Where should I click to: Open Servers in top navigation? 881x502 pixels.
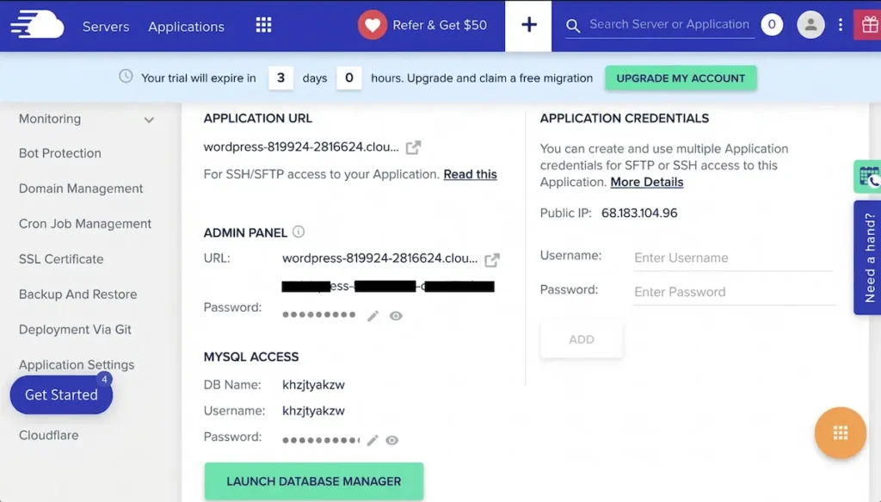[x=106, y=27]
